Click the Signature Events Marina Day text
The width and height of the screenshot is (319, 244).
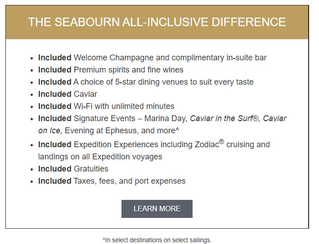pyautogui.click(x=130, y=118)
